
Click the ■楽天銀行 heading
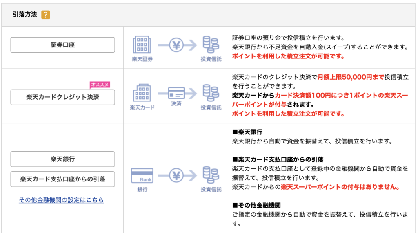(247, 132)
